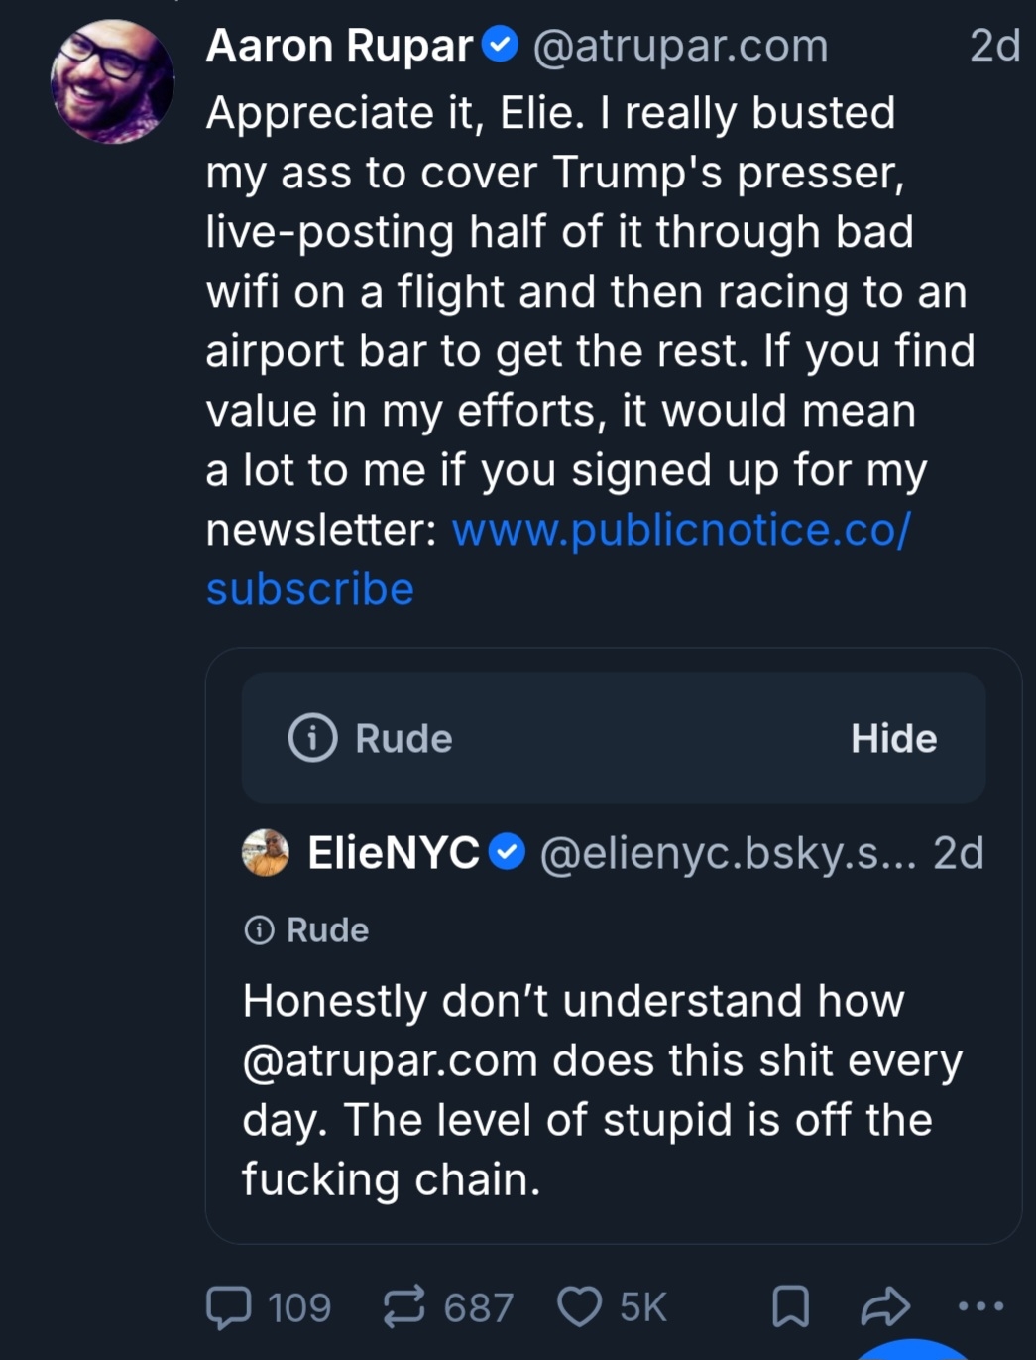
Task: Open the @atrupar.com handle in header
Action: point(680,46)
